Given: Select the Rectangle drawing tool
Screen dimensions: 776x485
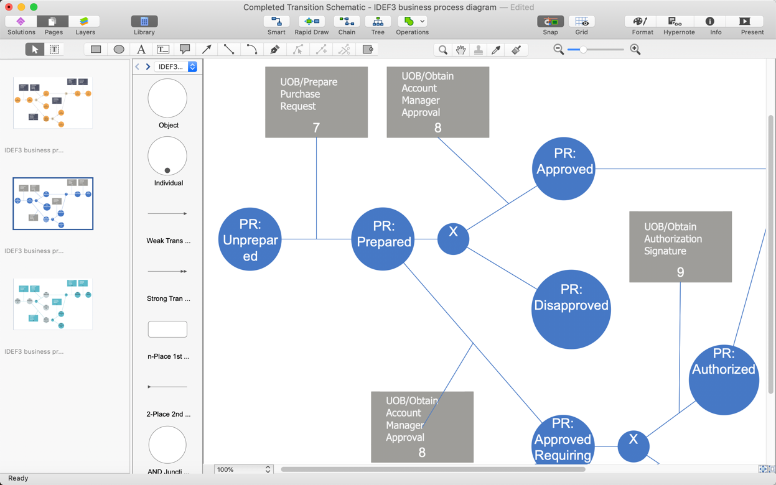Looking at the screenshot, I should tap(95, 49).
